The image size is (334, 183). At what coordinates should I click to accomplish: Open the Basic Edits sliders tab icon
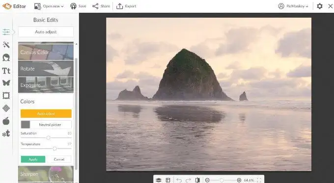[x=6, y=32]
